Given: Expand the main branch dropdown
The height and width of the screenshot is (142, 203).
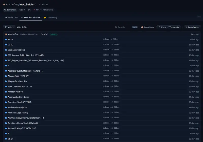Looking at the screenshot, I should coord(9,27).
